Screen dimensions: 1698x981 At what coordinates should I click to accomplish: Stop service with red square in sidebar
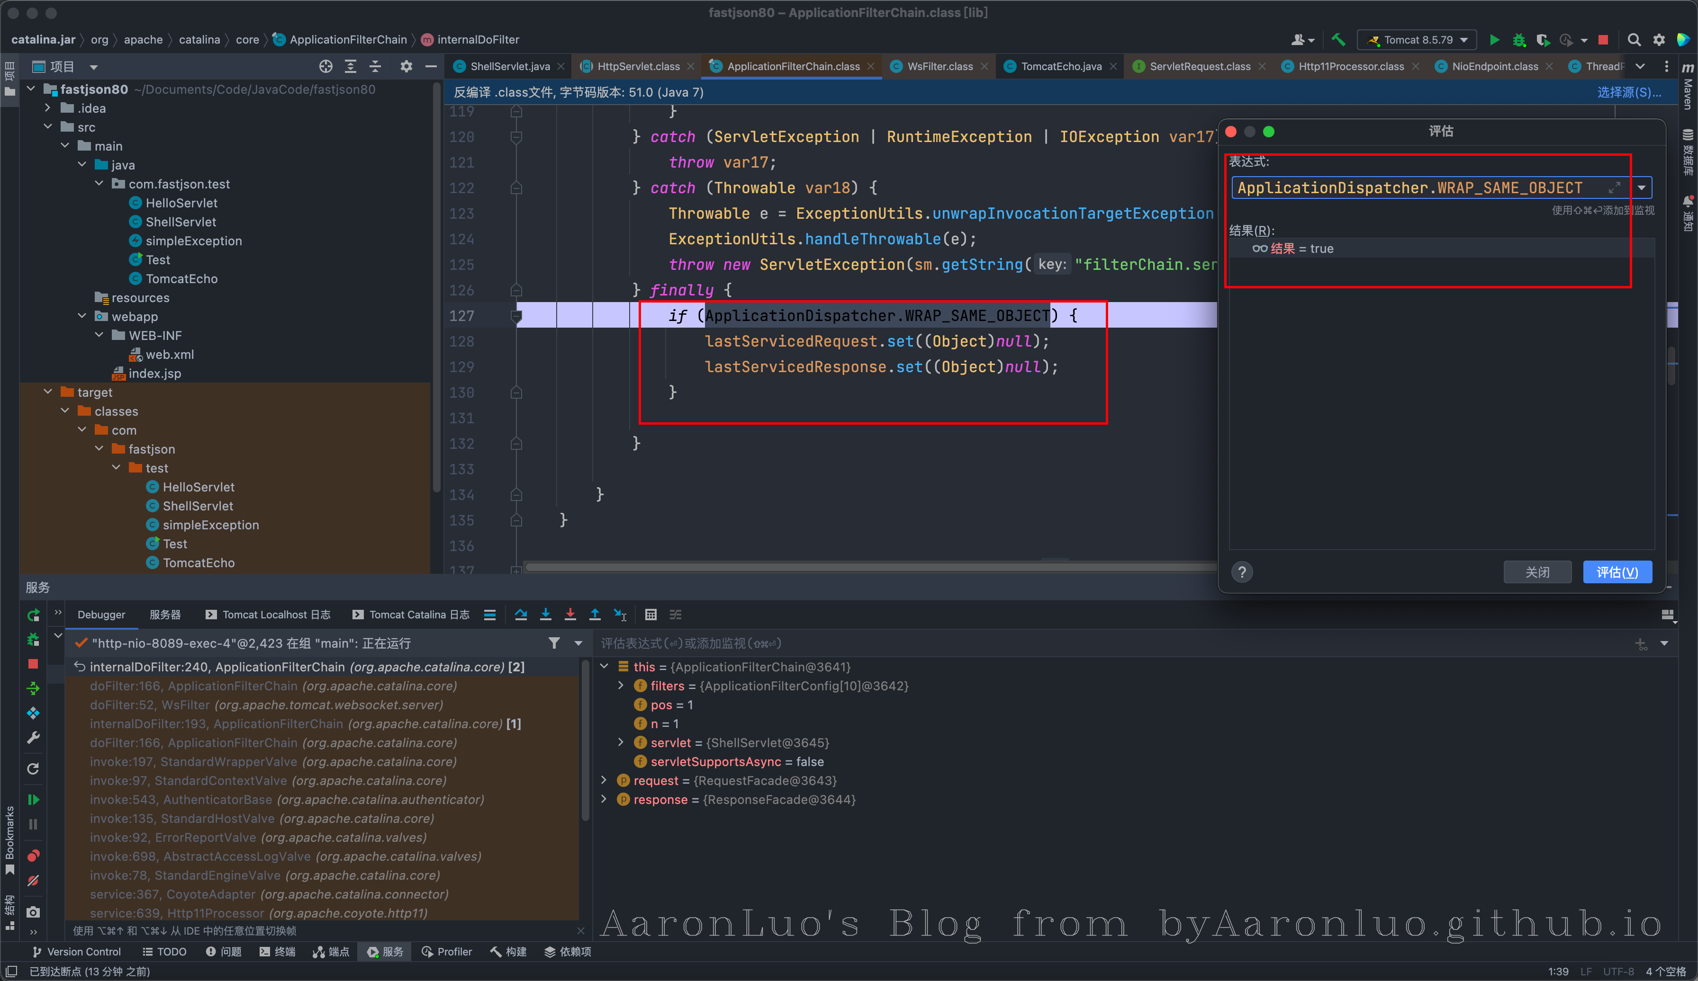[33, 664]
